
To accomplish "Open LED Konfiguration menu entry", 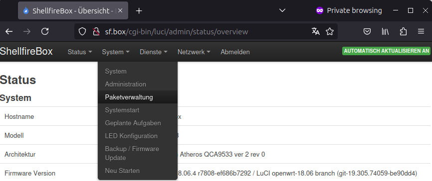I will click(138, 136).
